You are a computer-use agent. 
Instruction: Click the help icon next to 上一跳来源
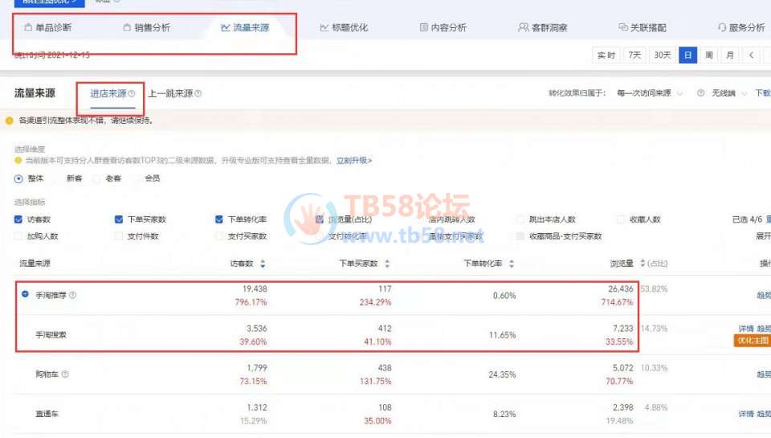coord(198,94)
